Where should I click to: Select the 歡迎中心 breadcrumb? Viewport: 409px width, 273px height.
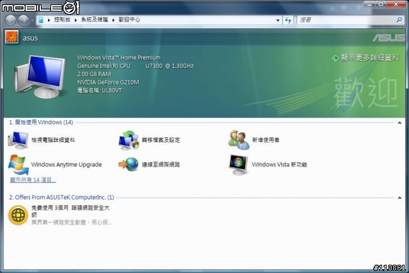[x=129, y=20]
